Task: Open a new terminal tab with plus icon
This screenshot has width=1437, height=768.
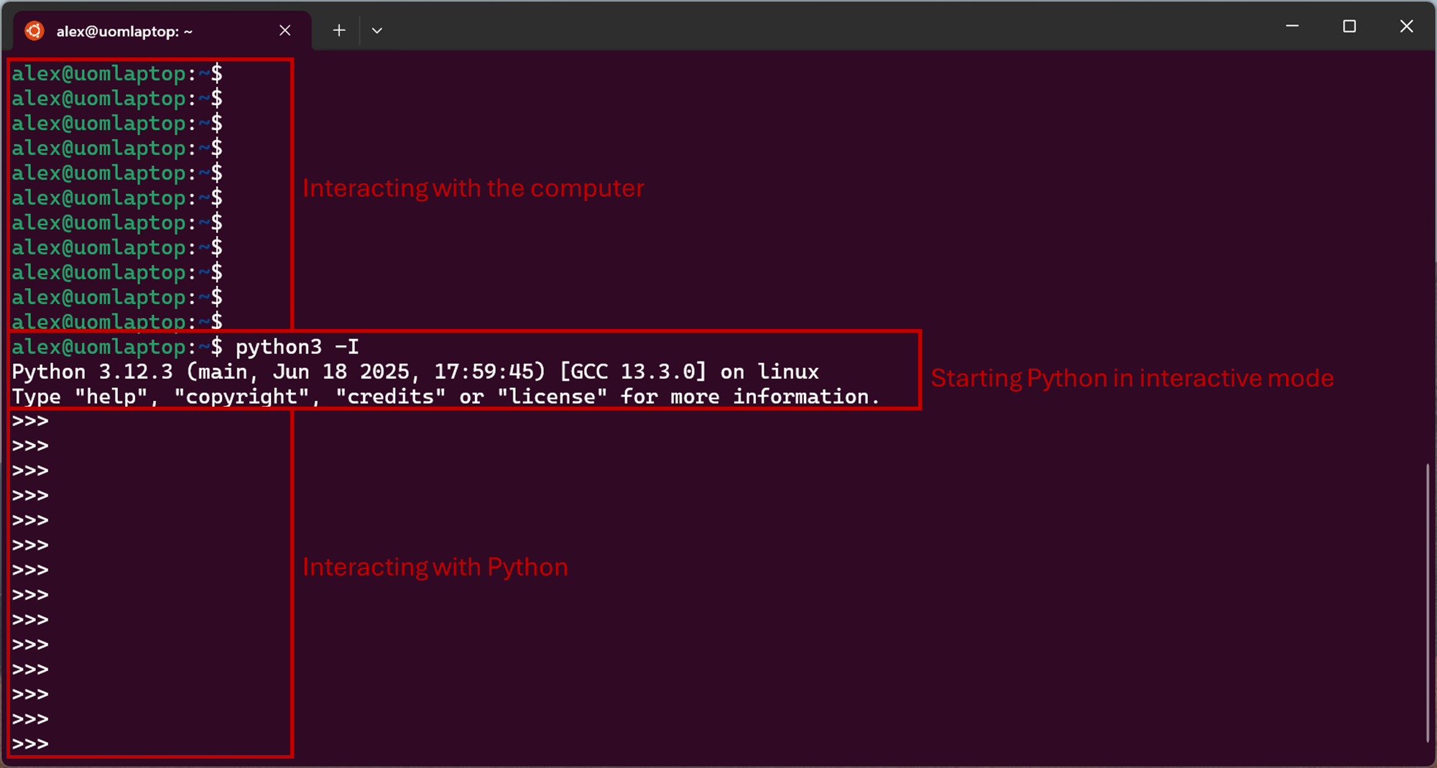Action: coord(339,30)
